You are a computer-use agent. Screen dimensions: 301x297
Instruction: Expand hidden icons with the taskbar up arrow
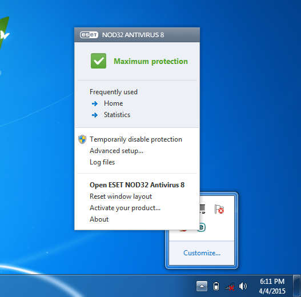[x=202, y=287]
